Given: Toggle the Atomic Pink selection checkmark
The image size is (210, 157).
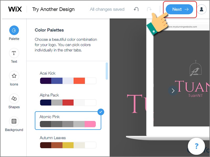Looking at the screenshot, I should tap(101, 112).
